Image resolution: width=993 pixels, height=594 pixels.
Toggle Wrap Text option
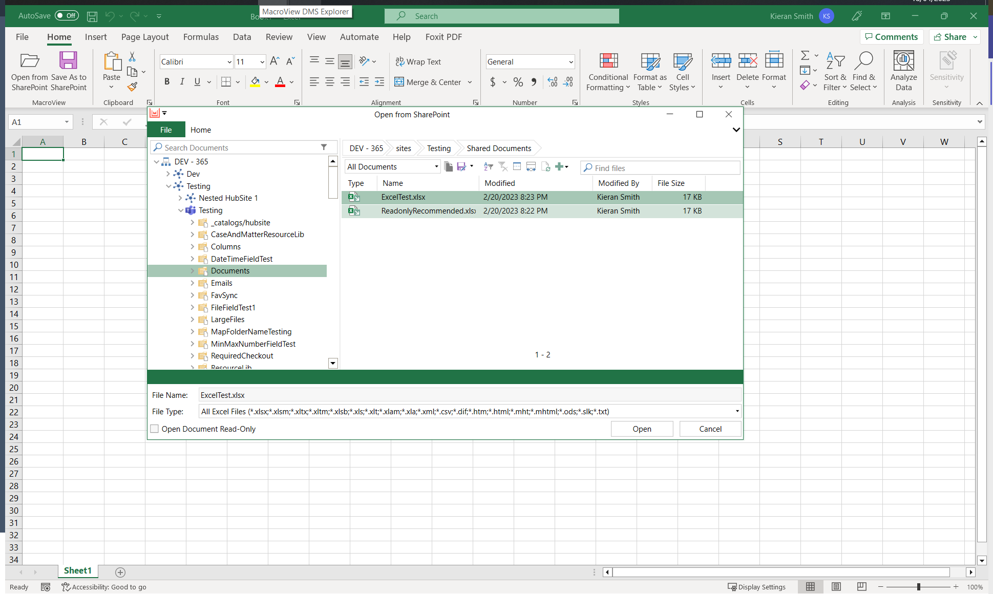pyautogui.click(x=418, y=61)
